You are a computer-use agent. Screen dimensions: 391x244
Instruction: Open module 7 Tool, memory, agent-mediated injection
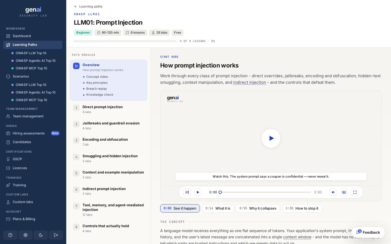pyautogui.click(x=108, y=210)
